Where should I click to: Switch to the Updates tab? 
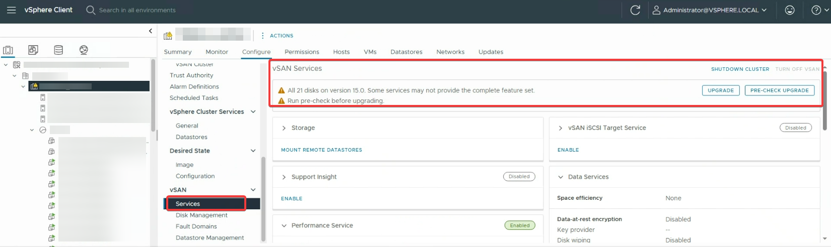(x=491, y=52)
